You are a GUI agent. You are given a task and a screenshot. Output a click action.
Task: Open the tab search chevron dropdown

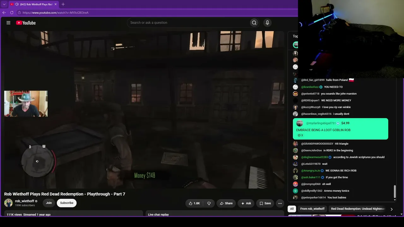tap(4, 4)
